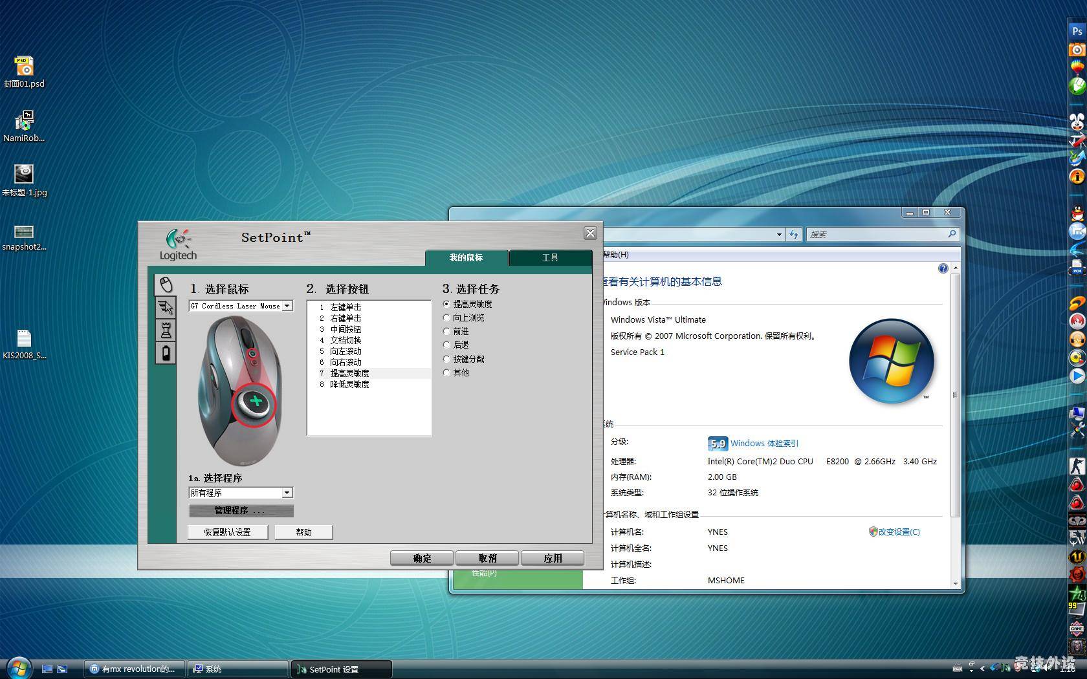
Task: Click the 恢复默认设置 button
Action: 228,532
